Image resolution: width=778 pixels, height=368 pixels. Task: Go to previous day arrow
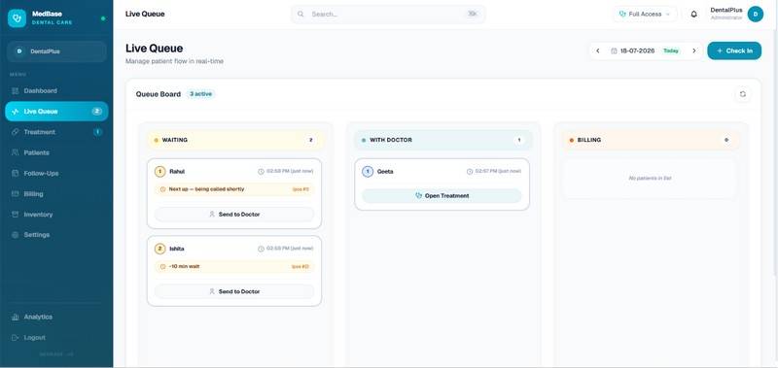click(598, 51)
